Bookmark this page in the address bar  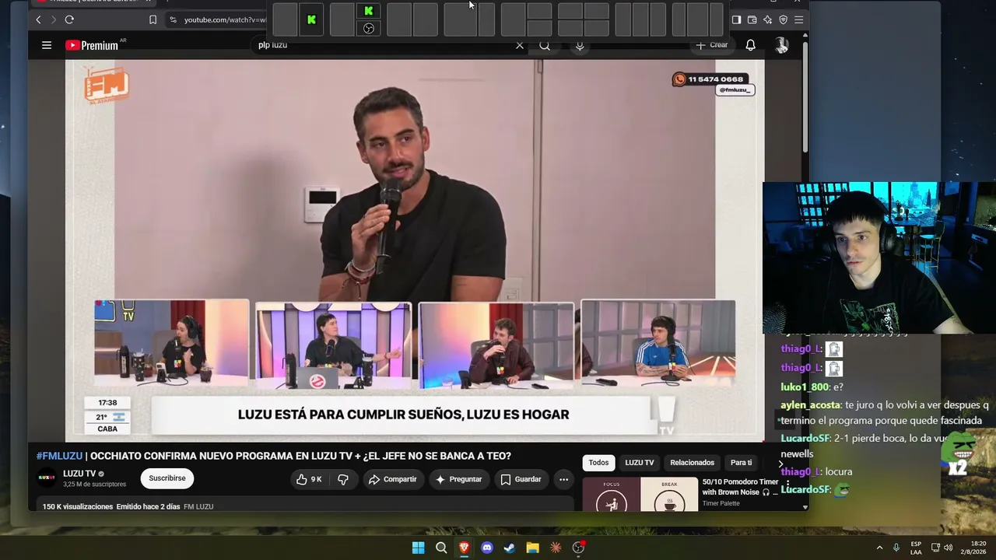click(153, 19)
